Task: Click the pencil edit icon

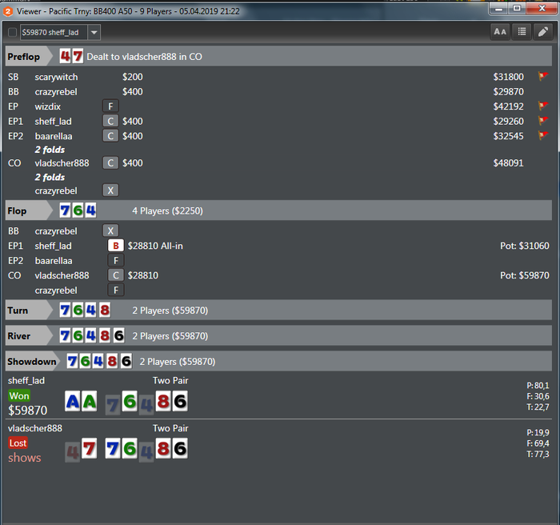Action: click(x=543, y=32)
